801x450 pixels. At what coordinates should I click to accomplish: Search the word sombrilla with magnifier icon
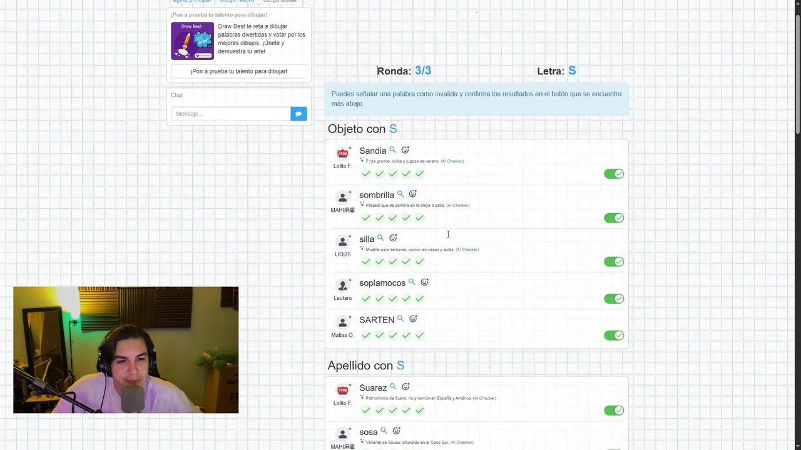pyautogui.click(x=400, y=194)
